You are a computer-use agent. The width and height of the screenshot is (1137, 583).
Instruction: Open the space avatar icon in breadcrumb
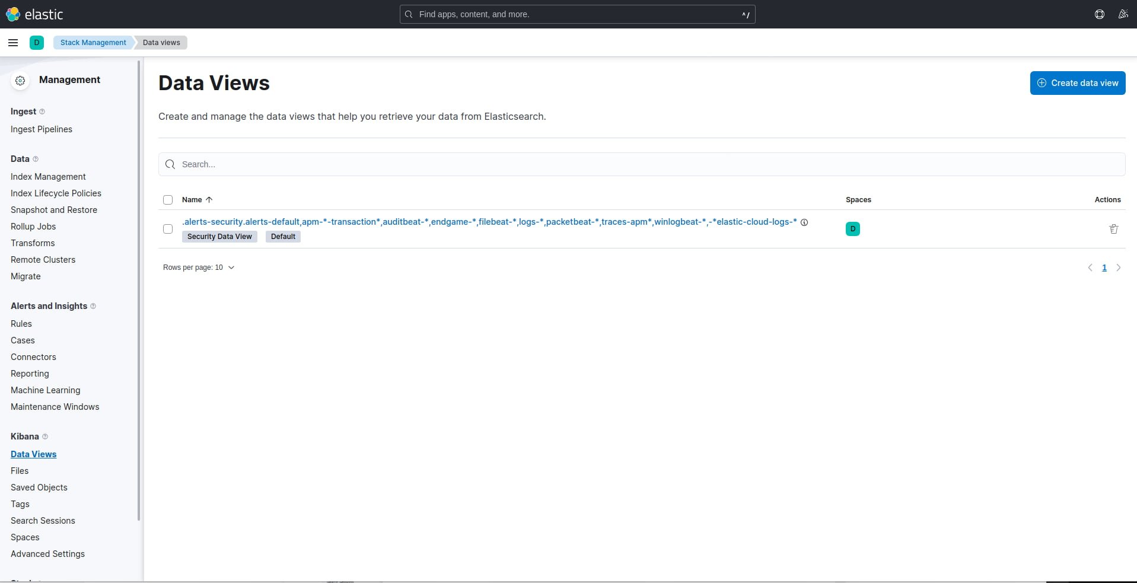coord(37,43)
